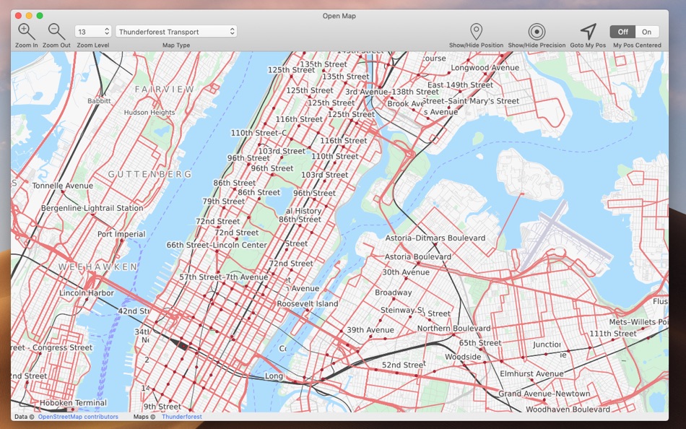This screenshot has height=429, width=686.
Task: Click the FAIRVIEW area label
Action: (x=165, y=90)
